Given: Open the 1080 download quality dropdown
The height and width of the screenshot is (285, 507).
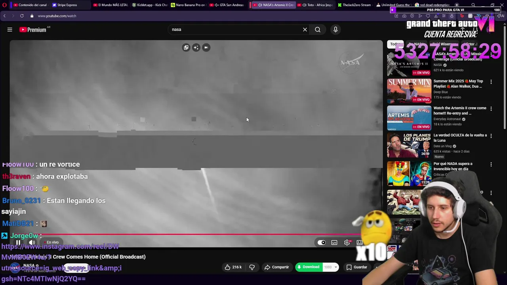Looking at the screenshot, I should click(x=330, y=267).
